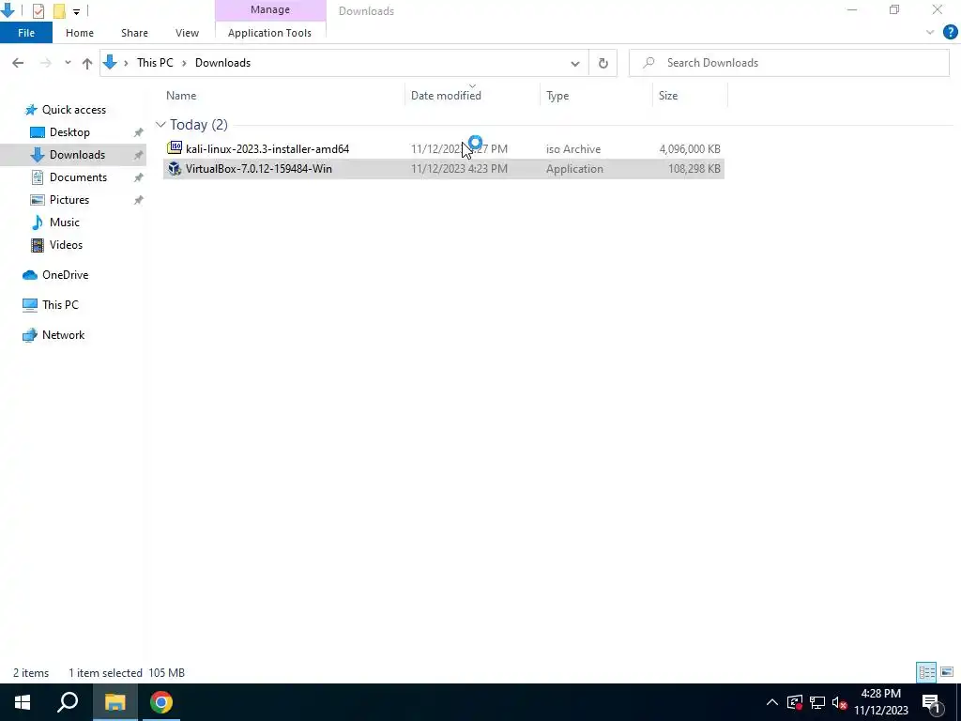
Task: Click the Properties quick access toolbar icon
Action: [x=38, y=10]
